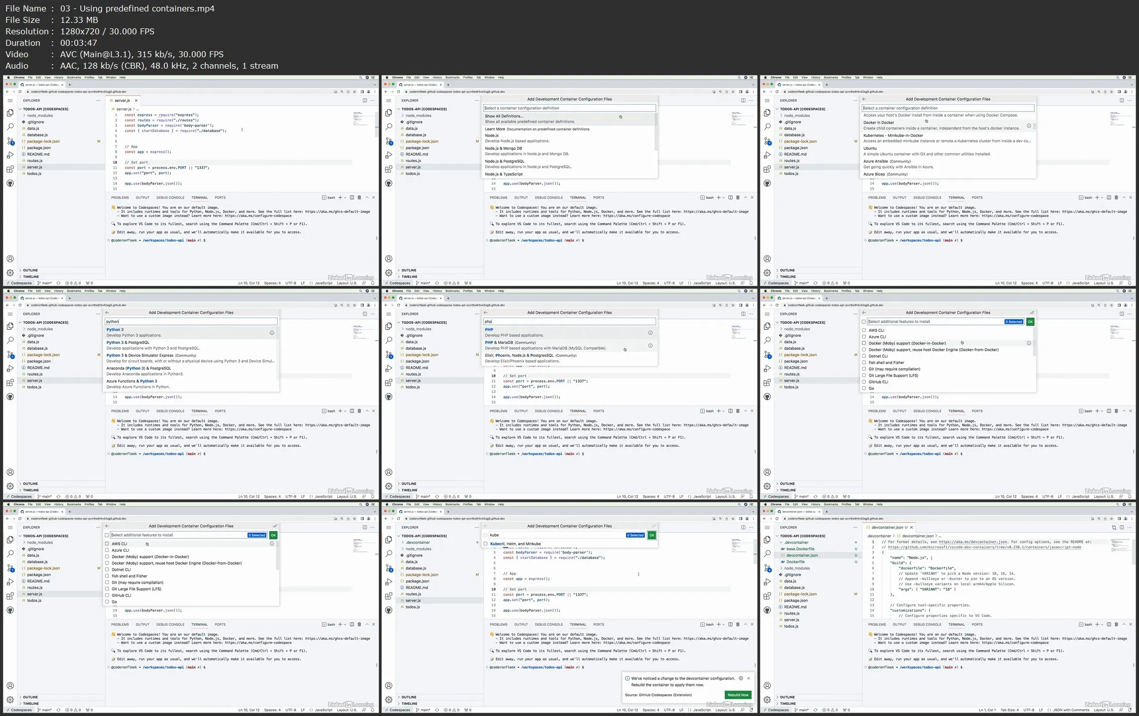The image size is (1139, 716).
Task: Open Search icon in the devcontainer.json window
Action: point(767,553)
